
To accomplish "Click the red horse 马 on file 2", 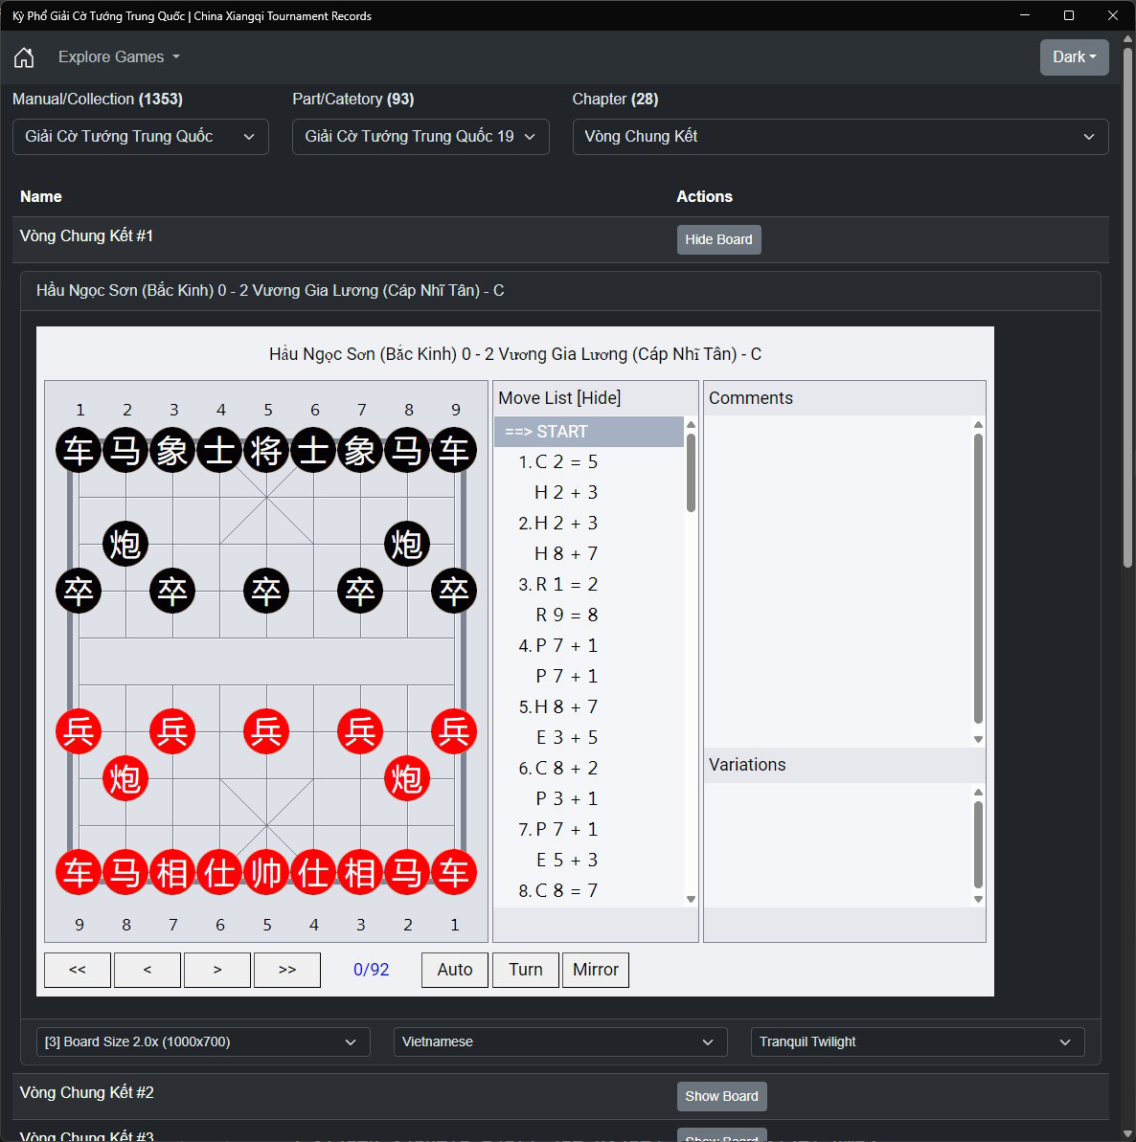I will point(407,872).
